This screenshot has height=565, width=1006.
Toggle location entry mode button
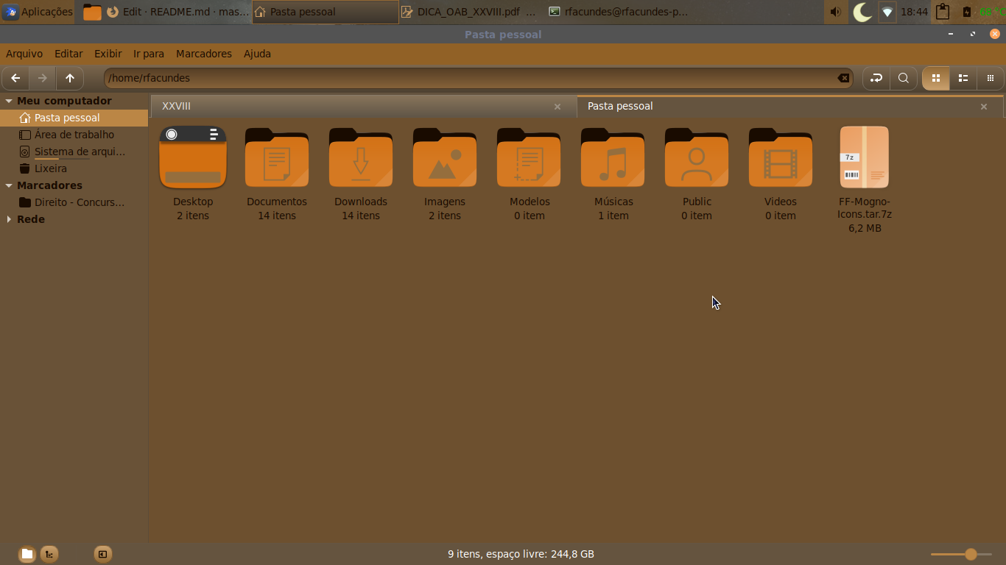coord(876,78)
